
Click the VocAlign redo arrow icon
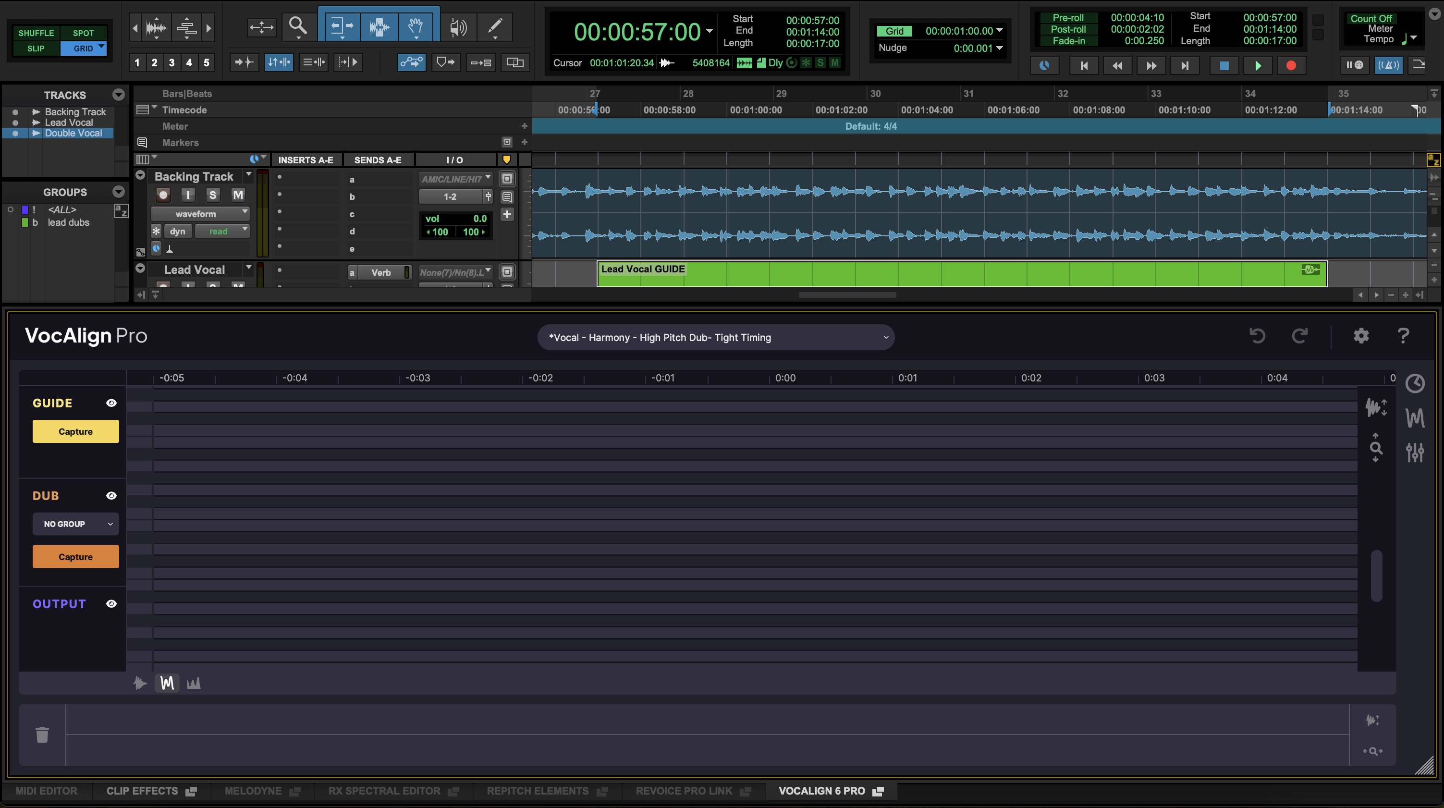pyautogui.click(x=1300, y=336)
